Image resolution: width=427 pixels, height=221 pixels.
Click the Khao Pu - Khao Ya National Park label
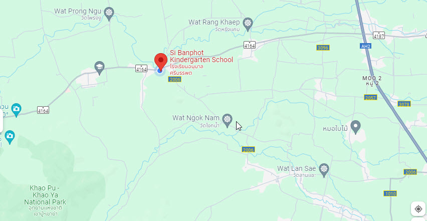(45, 195)
